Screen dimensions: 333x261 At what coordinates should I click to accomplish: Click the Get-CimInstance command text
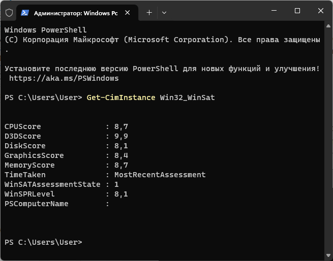(x=120, y=97)
